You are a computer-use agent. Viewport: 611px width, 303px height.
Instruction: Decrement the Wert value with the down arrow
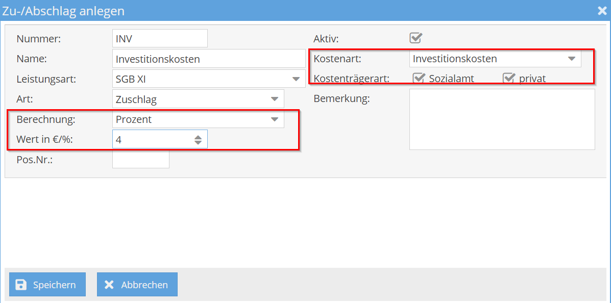click(x=199, y=141)
